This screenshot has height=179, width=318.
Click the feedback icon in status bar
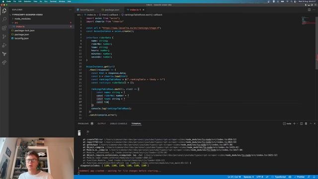click(x=309, y=177)
